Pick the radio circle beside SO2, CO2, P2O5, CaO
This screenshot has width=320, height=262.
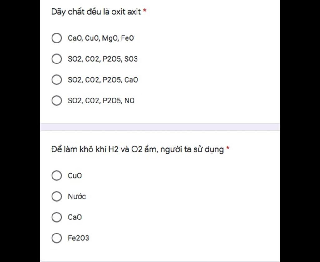click(x=57, y=80)
